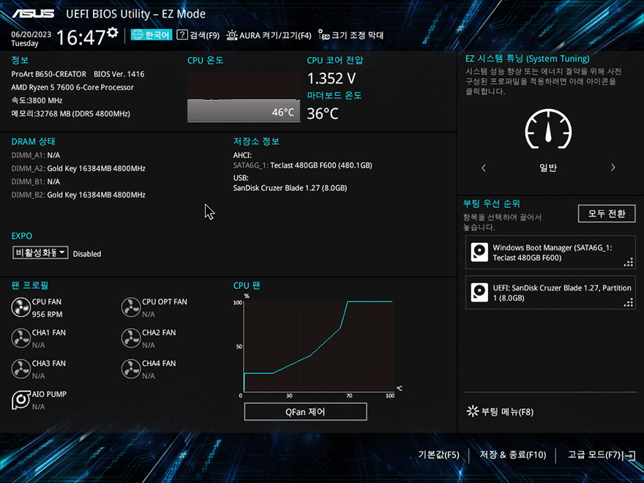Image resolution: width=644 pixels, height=483 pixels.
Task: Open Search (F9) question mark icon
Action: 182,34
